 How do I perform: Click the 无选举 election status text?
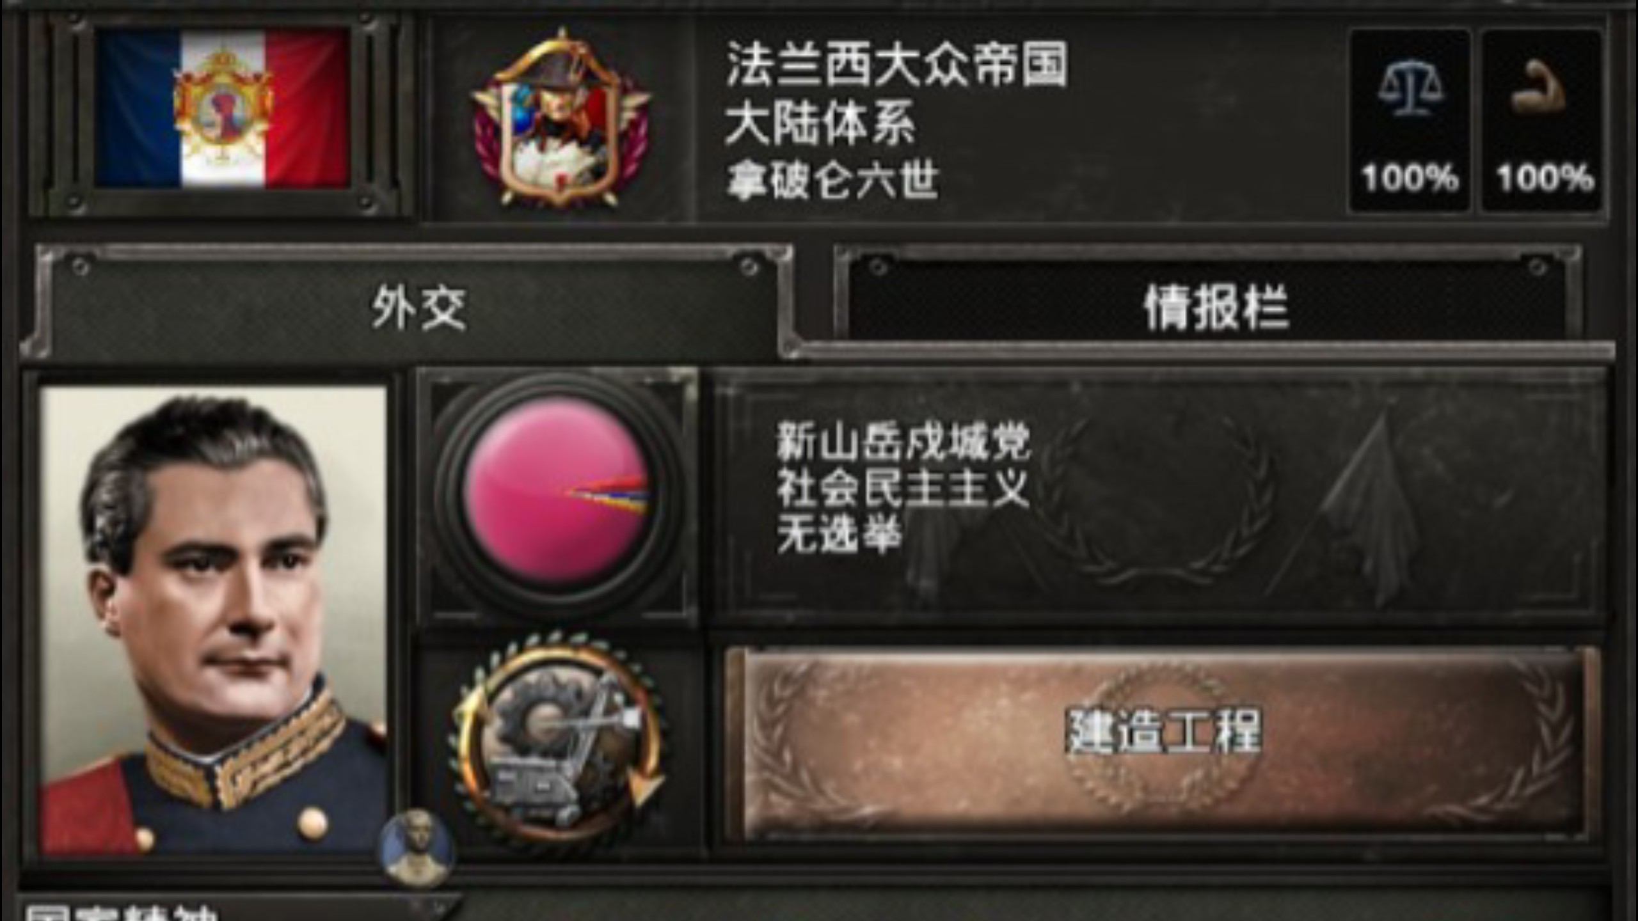(x=839, y=535)
